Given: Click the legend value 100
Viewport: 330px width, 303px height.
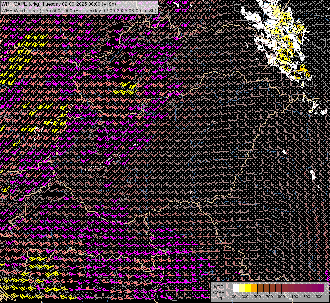Looking at the screenshot, I should 233,297.
